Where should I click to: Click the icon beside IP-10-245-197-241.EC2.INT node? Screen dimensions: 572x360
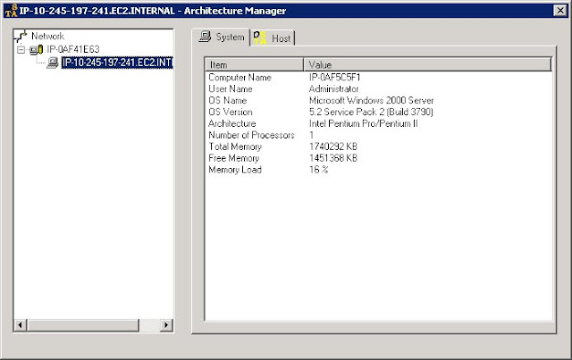53,63
